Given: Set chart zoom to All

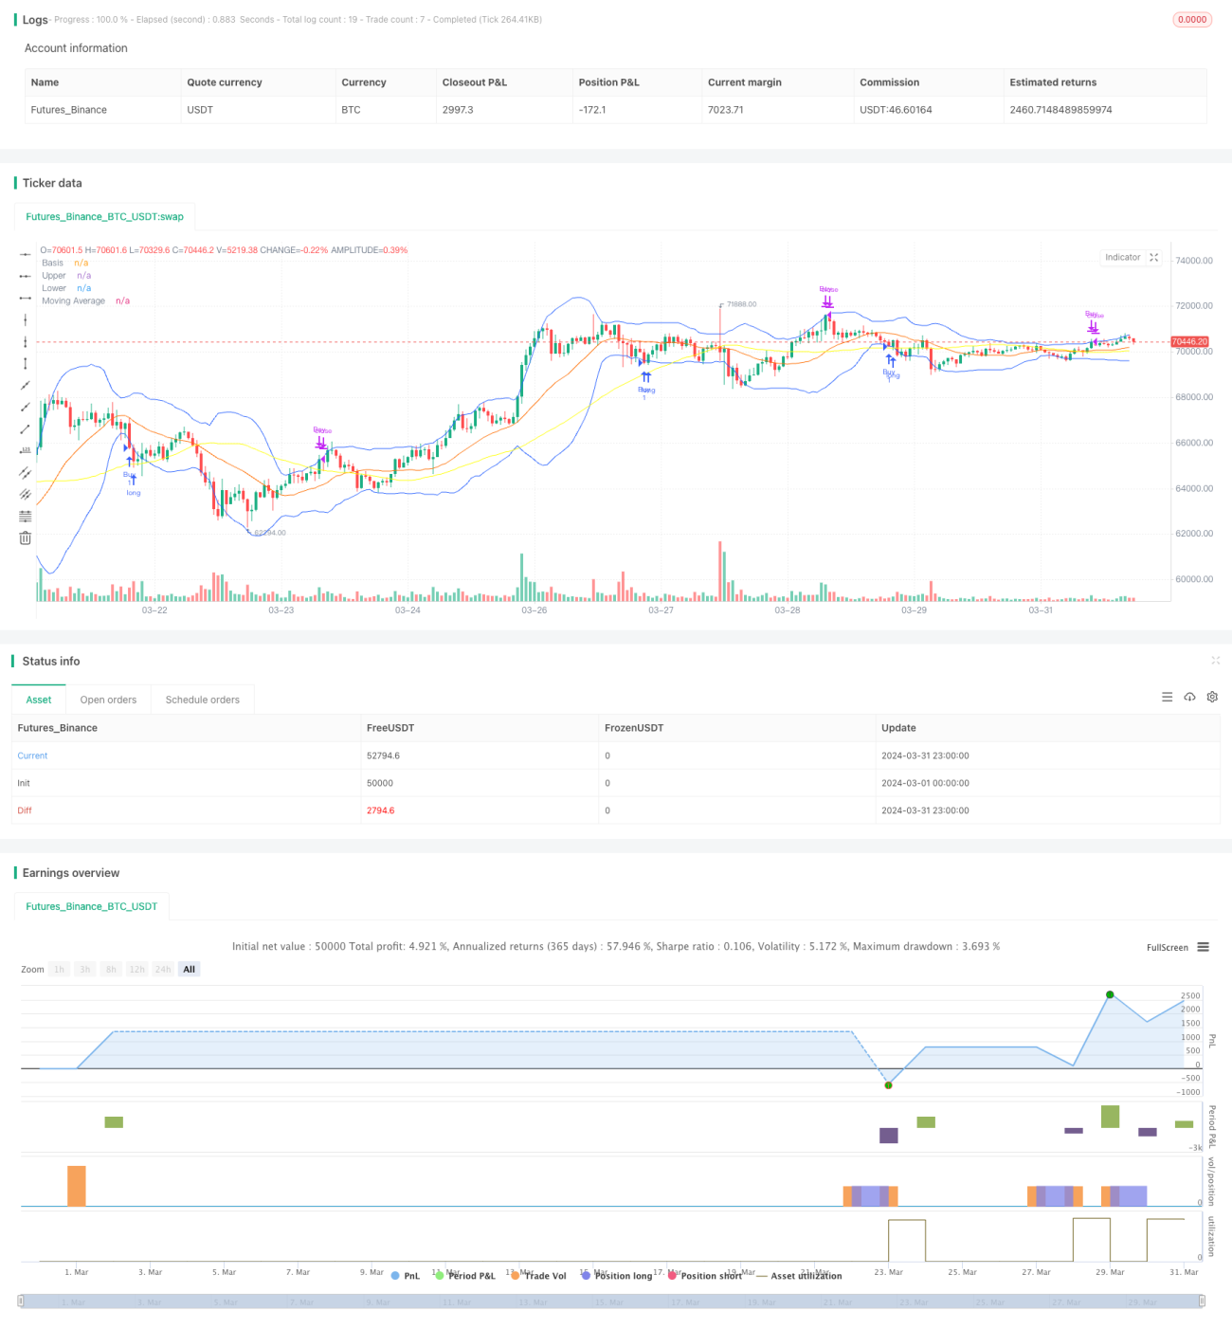Looking at the screenshot, I should click(x=190, y=969).
